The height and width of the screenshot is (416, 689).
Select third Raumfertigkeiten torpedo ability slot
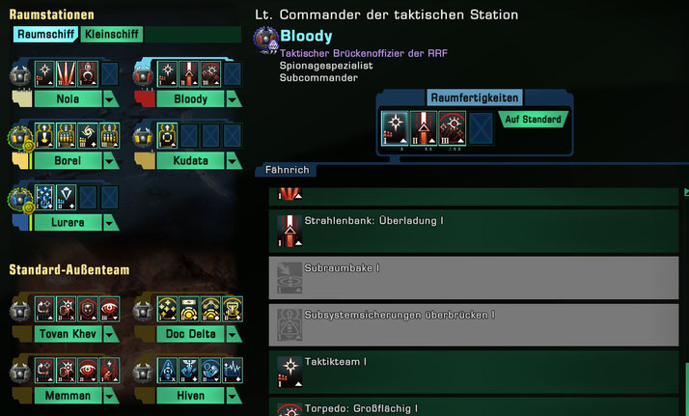(453, 127)
